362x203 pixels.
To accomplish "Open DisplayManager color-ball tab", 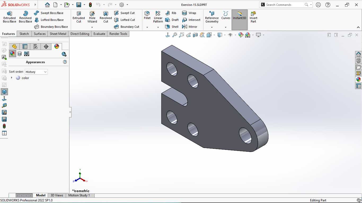I will (57, 47).
